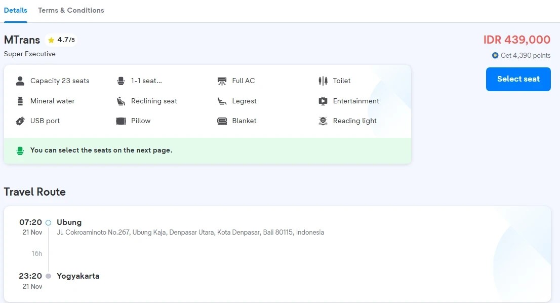
Task: Click the Blanket icon
Action: (x=222, y=121)
